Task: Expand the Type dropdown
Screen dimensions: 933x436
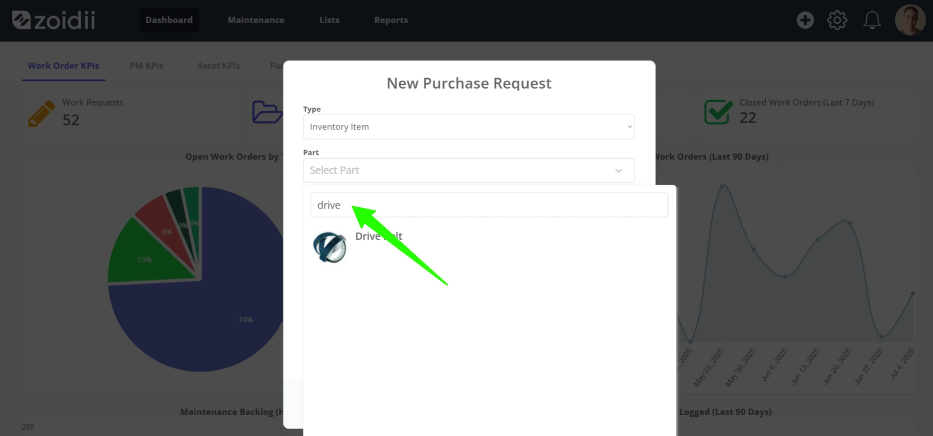Action: pyautogui.click(x=469, y=127)
